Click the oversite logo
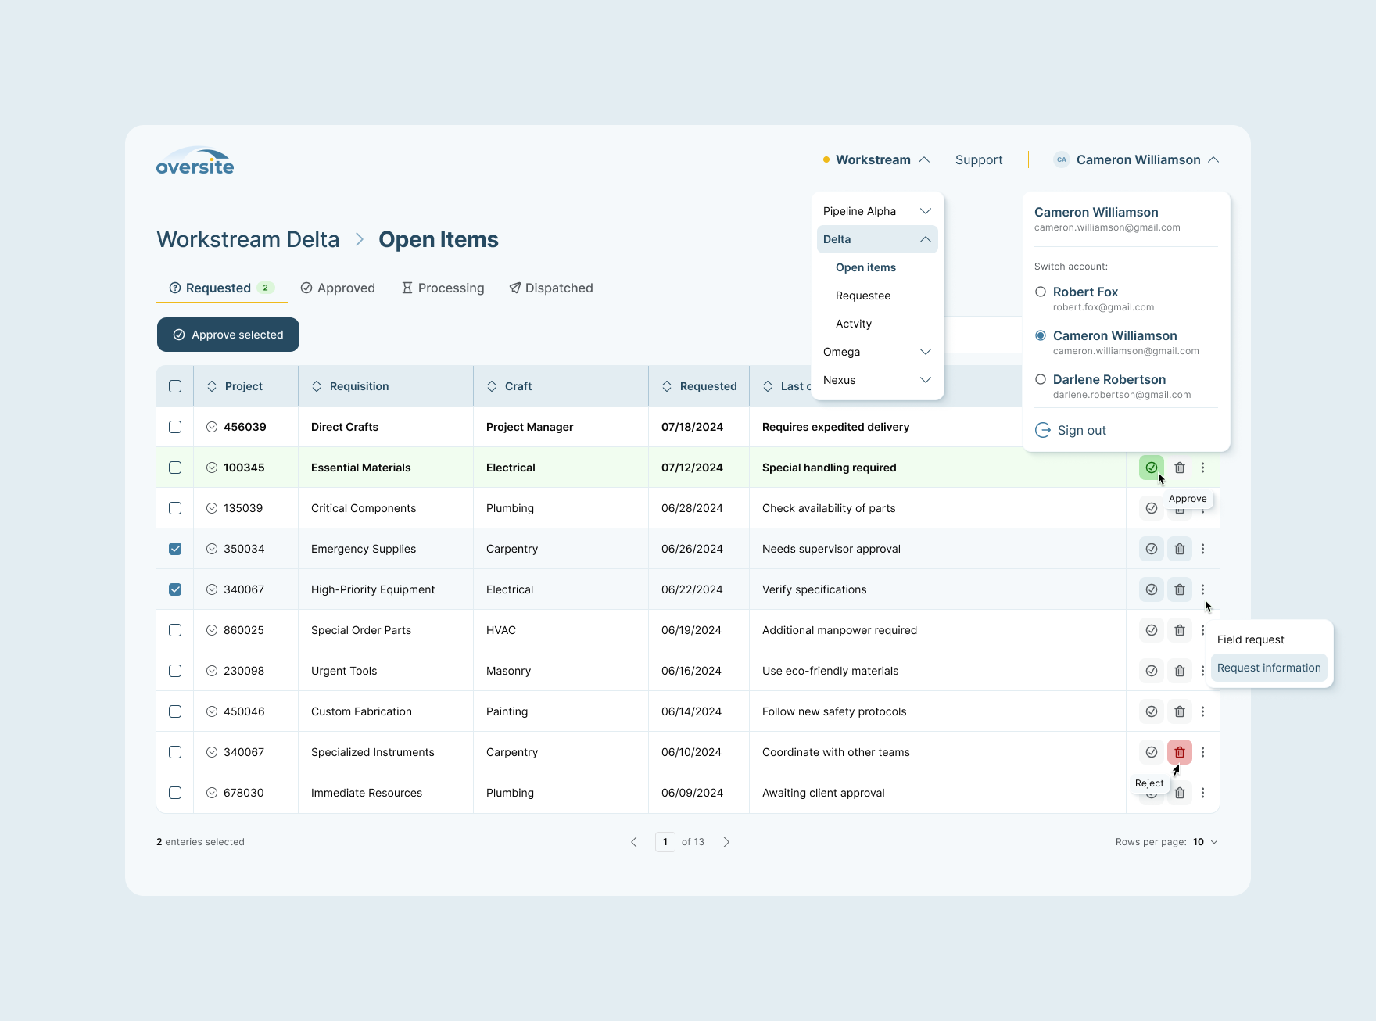This screenshot has height=1021, width=1376. click(195, 161)
